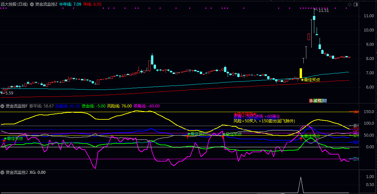
Task: Click the 风险线 76.00 indicator label
Action: (x=119, y=106)
